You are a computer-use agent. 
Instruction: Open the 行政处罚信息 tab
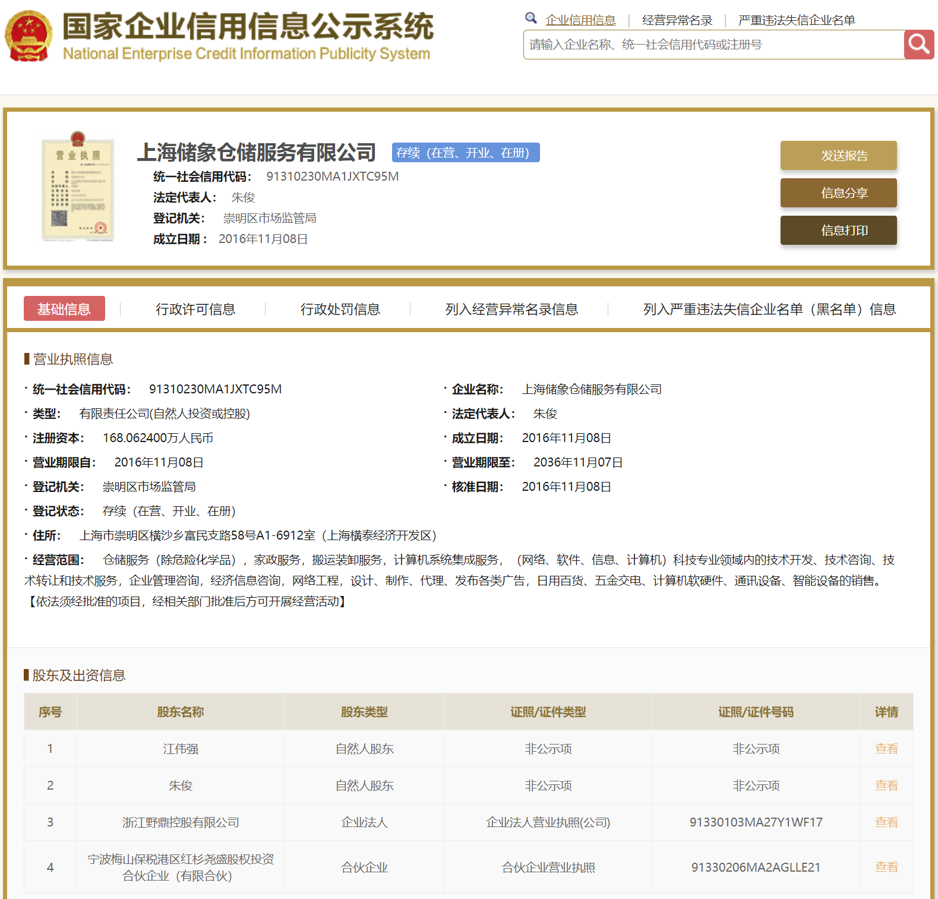[x=340, y=309]
